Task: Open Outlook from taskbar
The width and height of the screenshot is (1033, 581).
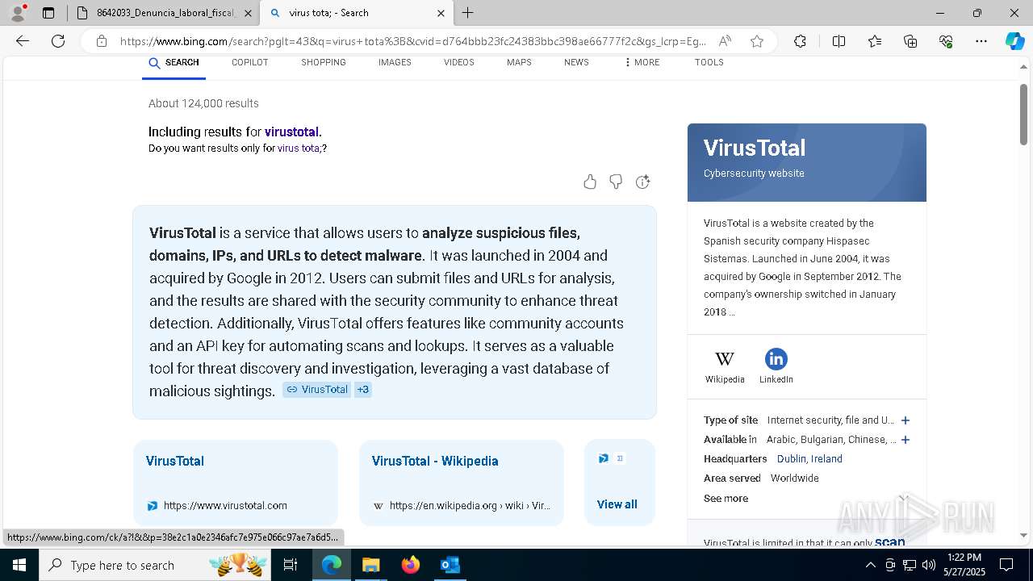Action: tap(450, 565)
